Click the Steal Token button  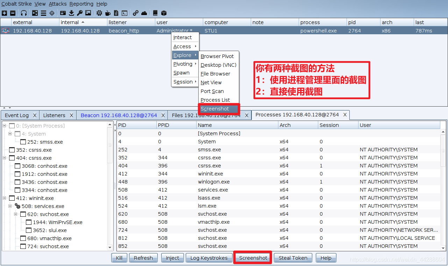293,258
